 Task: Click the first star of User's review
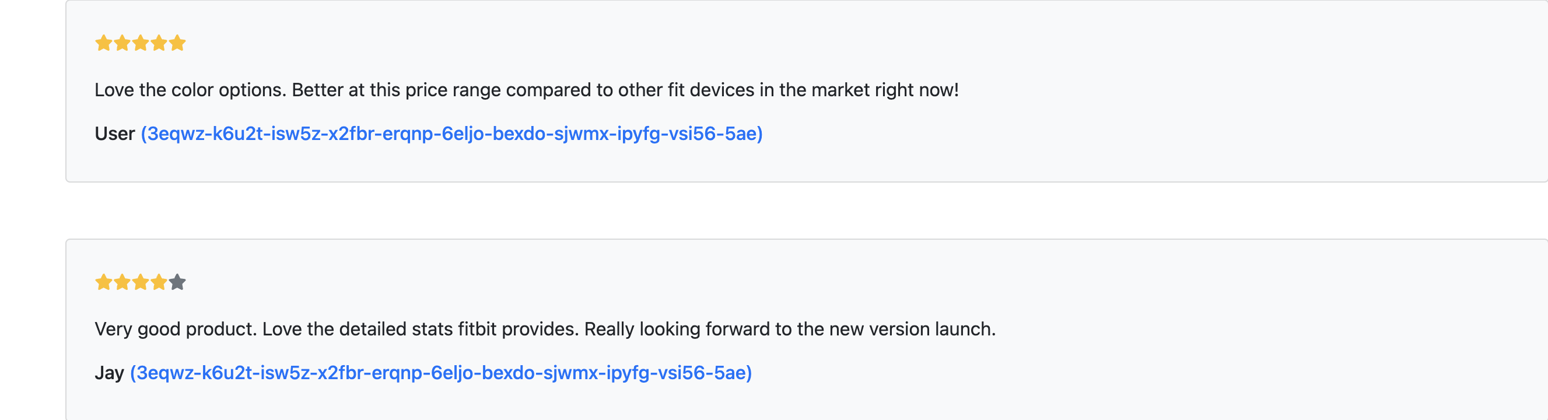(x=103, y=43)
